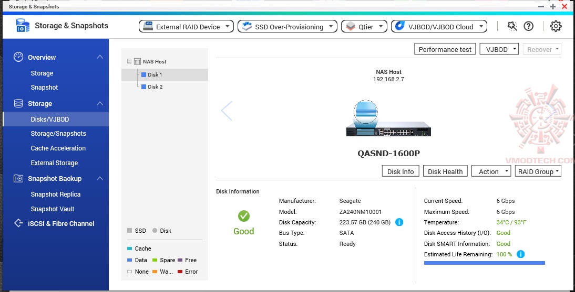Maximize the Storage & Snapshots window

click(553, 7)
